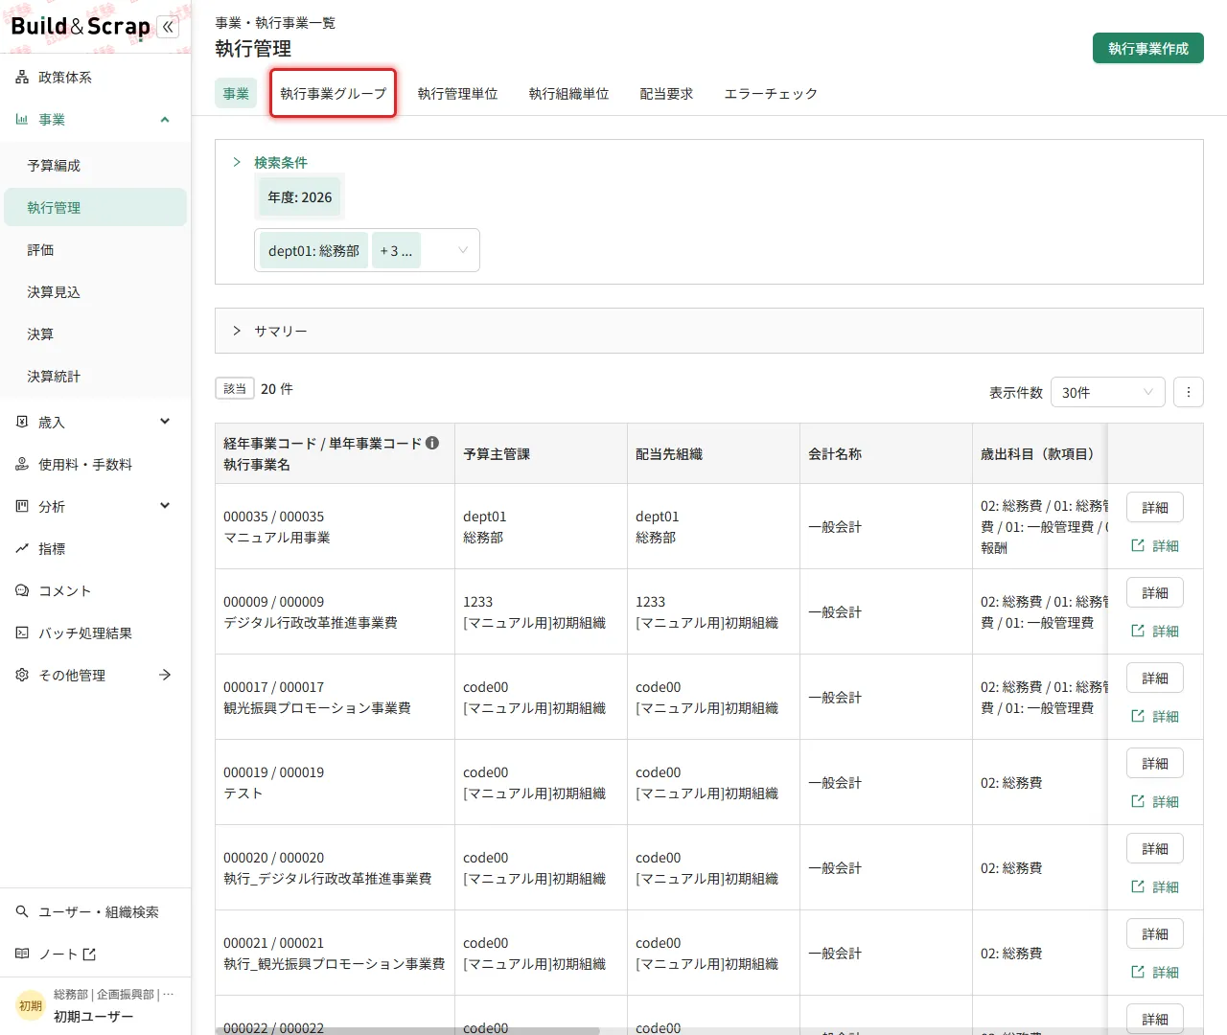This screenshot has width=1227, height=1035.
Task: Click the 執行事業作成 button
Action: 1148,48
